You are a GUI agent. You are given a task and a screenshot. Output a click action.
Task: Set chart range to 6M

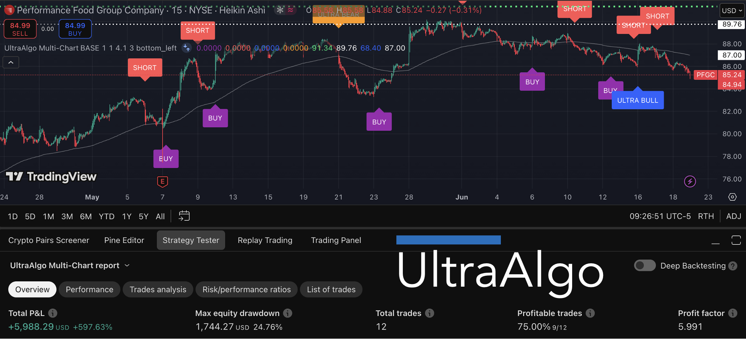coord(86,217)
